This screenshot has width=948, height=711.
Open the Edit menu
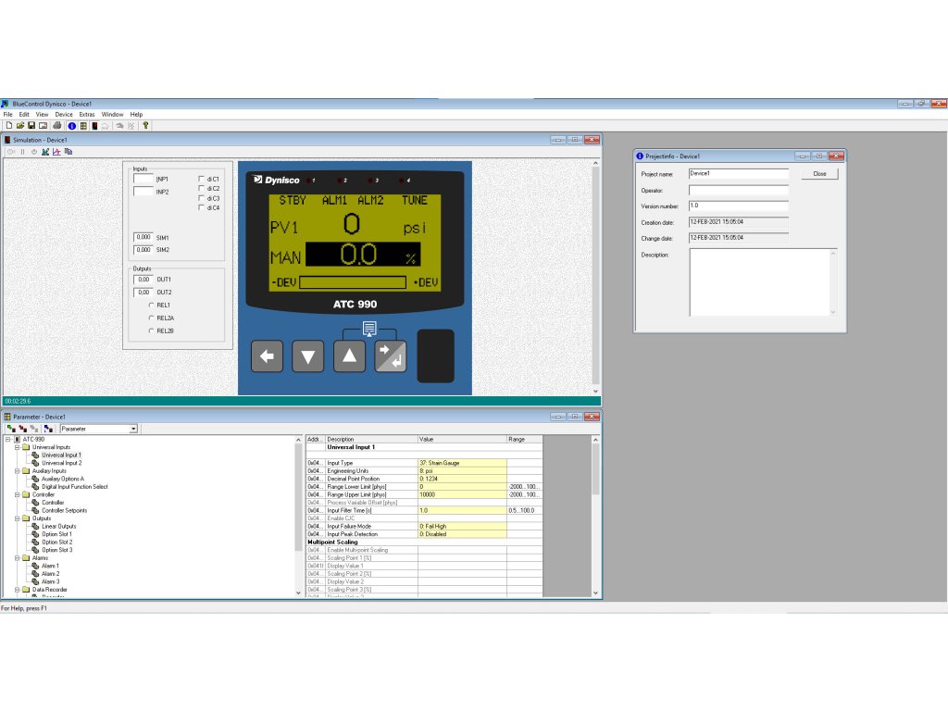(24, 114)
